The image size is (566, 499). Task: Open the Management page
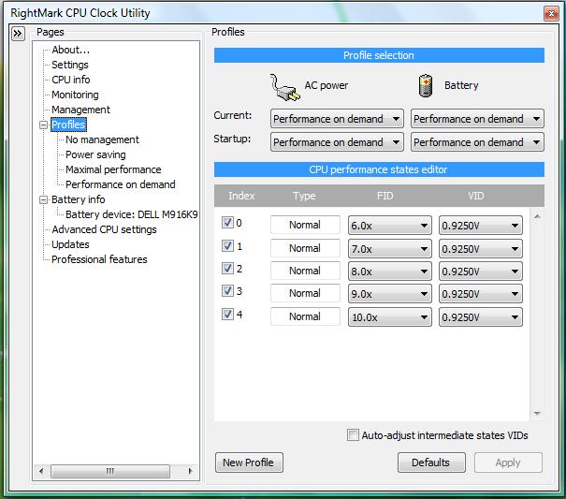point(80,110)
